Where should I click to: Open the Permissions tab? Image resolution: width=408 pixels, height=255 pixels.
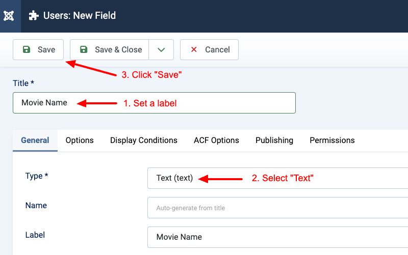pyautogui.click(x=332, y=140)
